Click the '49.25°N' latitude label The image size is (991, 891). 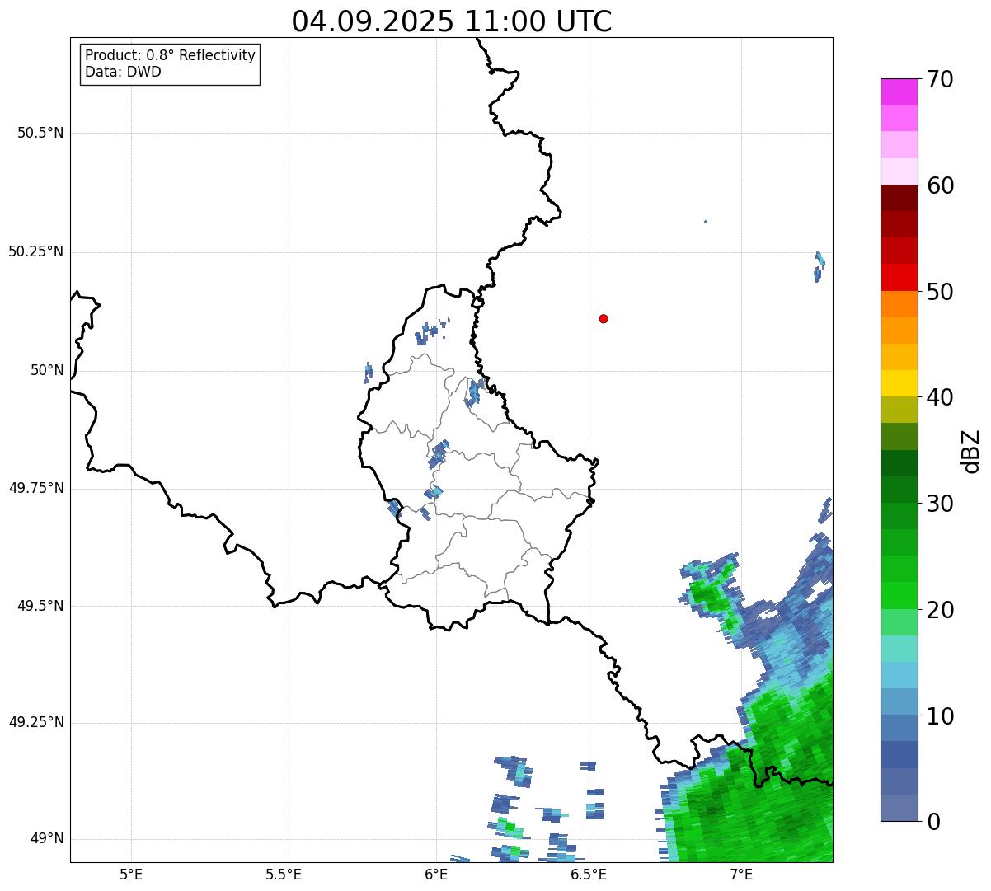click(x=35, y=722)
